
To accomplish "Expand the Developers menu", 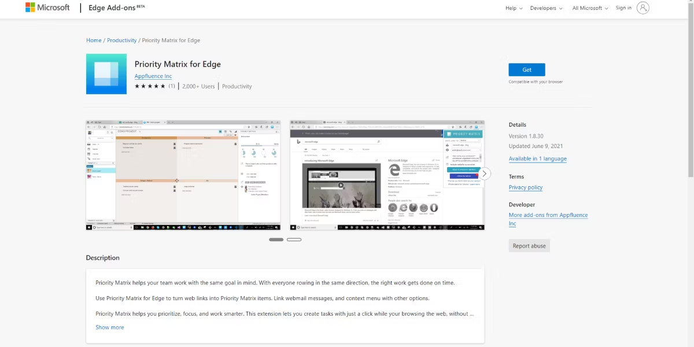I will point(546,8).
